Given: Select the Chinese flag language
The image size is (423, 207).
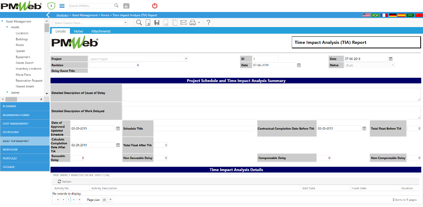Looking at the screenshot, I should [419, 15].
